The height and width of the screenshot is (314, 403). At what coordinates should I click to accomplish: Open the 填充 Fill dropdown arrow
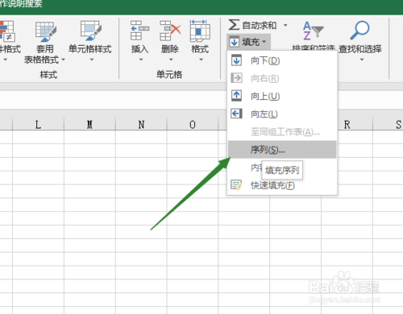click(x=264, y=42)
